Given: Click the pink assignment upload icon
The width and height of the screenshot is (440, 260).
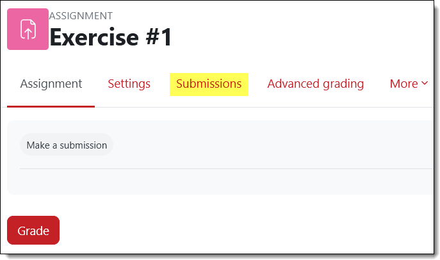Looking at the screenshot, I should point(28,29).
